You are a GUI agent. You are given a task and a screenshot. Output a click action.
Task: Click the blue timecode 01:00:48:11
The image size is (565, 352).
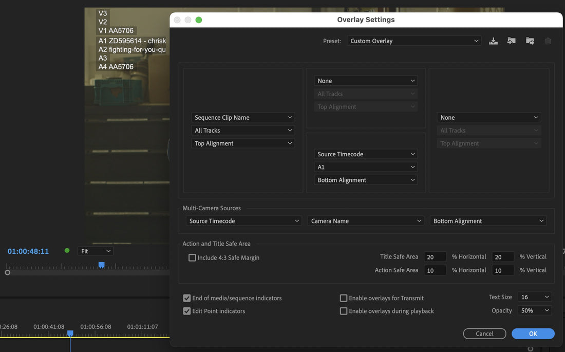pyautogui.click(x=28, y=250)
